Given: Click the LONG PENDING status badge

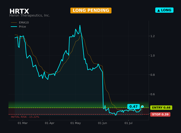Looking at the screenshot, I should tap(91, 11).
